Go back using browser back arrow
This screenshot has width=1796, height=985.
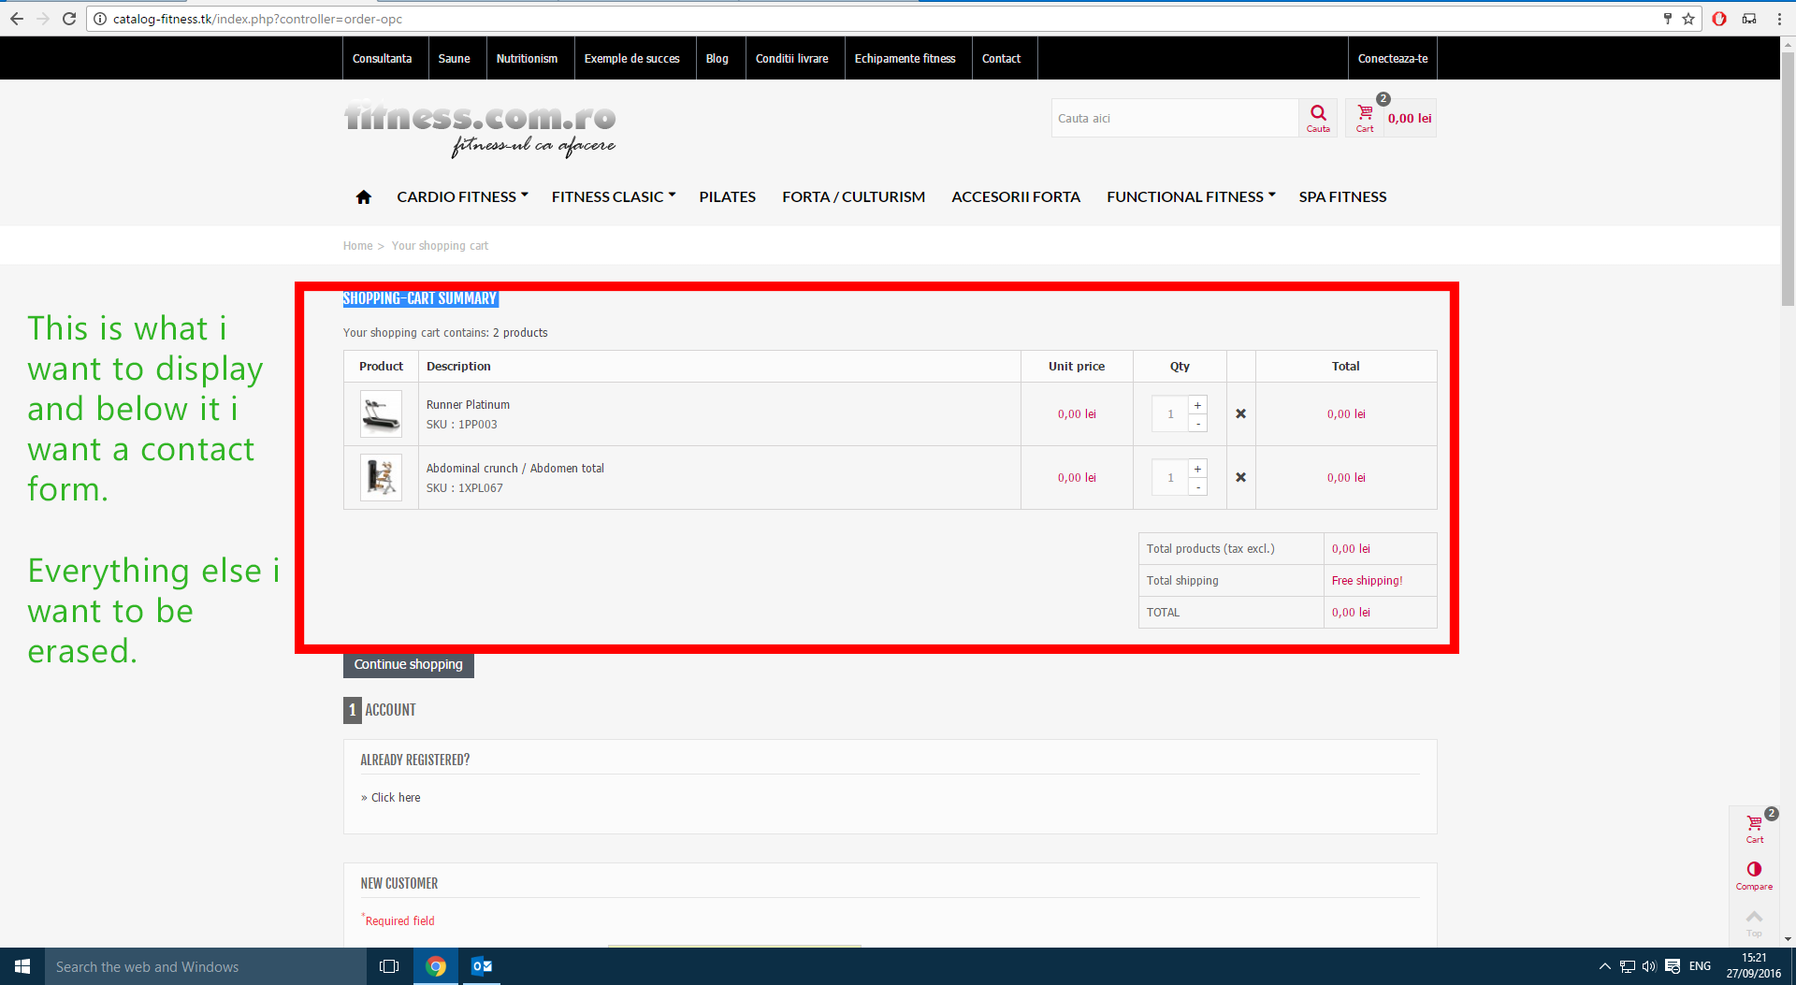click(17, 19)
